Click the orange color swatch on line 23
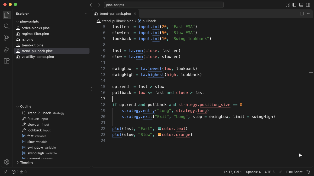314x176 pixels. point(159,134)
